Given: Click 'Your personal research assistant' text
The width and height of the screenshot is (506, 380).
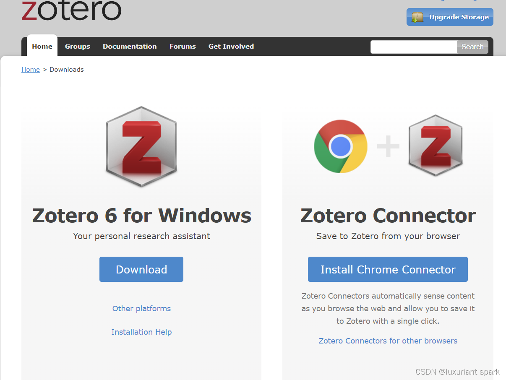Looking at the screenshot, I should pyautogui.click(x=141, y=236).
